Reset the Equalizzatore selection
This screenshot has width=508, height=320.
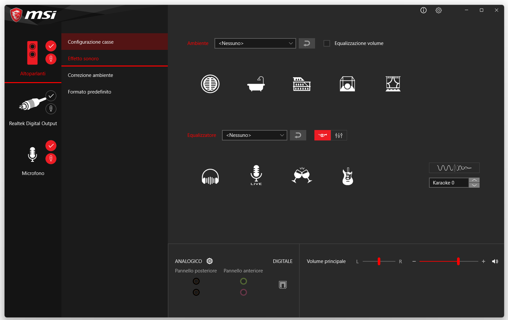tap(298, 135)
